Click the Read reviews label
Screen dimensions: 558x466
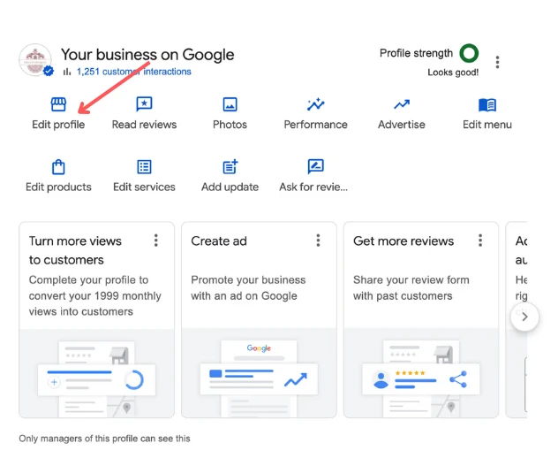[x=144, y=125]
